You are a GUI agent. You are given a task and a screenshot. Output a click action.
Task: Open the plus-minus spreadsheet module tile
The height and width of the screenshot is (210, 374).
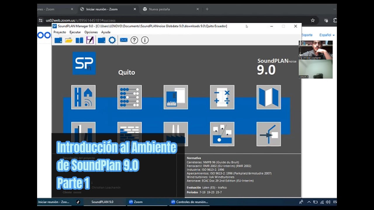[x=222, y=97]
